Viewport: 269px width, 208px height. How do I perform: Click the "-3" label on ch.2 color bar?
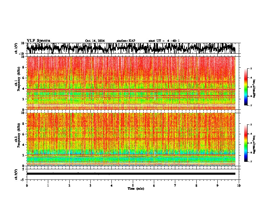pos(251,125)
